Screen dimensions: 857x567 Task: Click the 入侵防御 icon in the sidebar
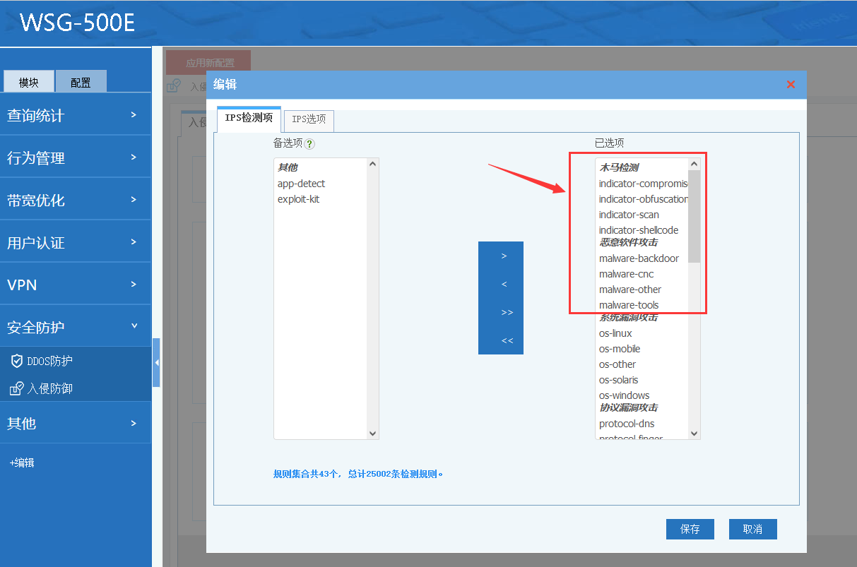(x=17, y=388)
